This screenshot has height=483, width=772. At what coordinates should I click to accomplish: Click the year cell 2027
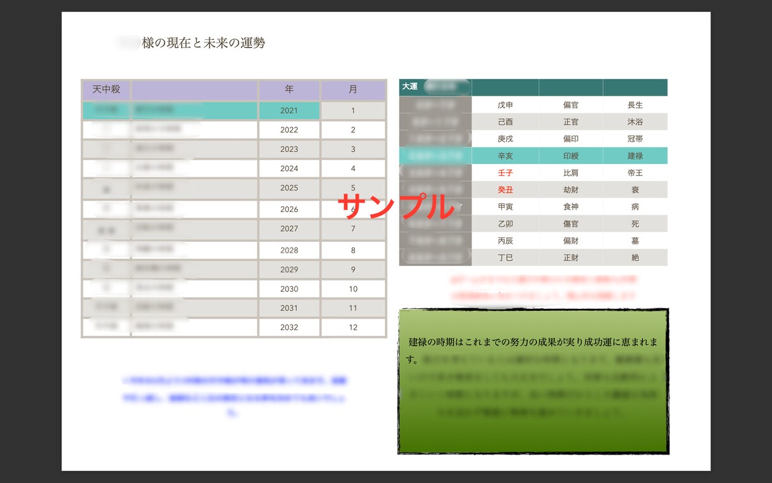tap(289, 229)
